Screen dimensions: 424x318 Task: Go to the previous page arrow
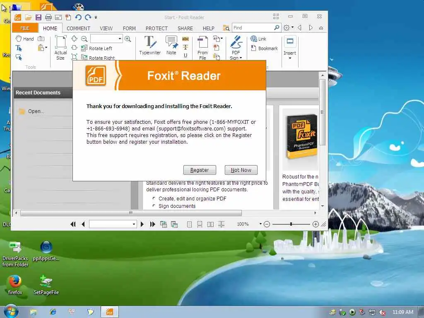[83, 224]
